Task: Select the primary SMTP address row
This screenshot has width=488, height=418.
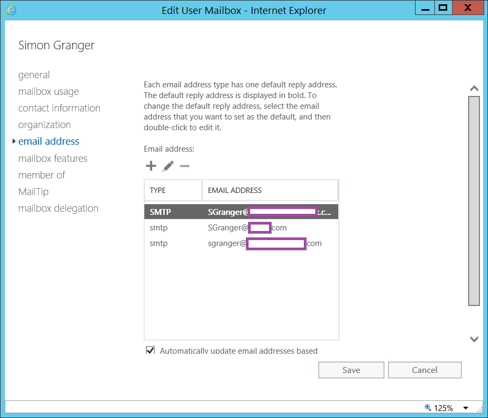Action: click(x=241, y=212)
